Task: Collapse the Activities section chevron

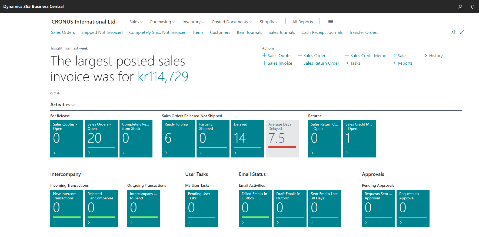Action: tap(73, 105)
